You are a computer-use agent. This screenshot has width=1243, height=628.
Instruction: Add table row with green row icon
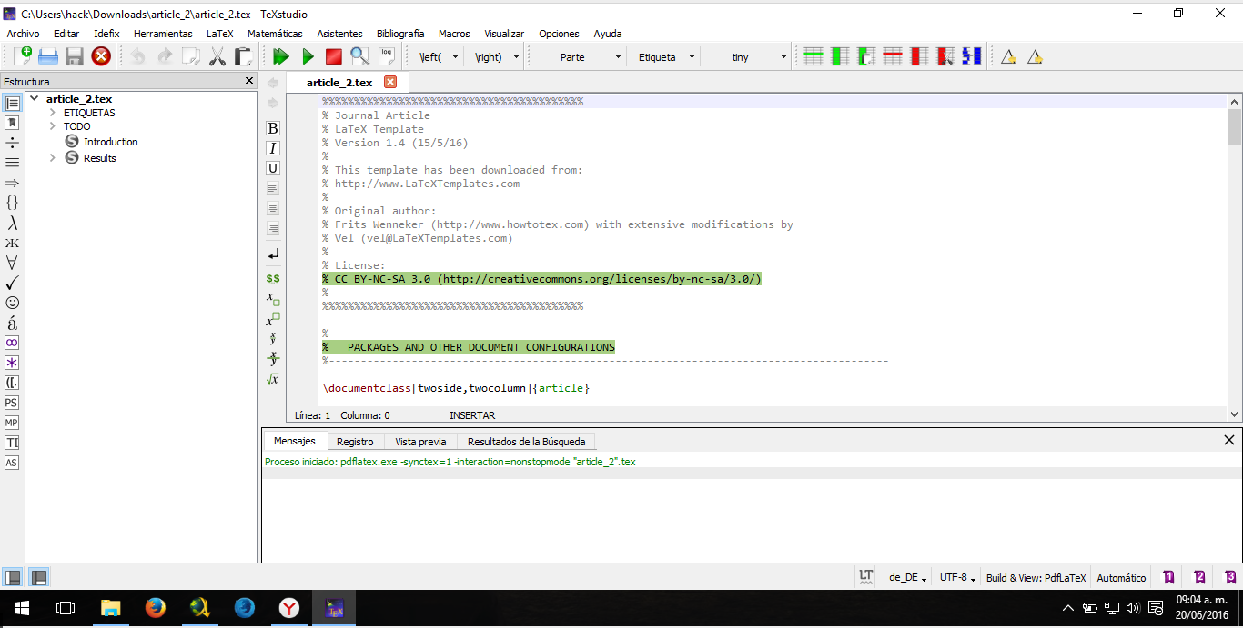[814, 56]
